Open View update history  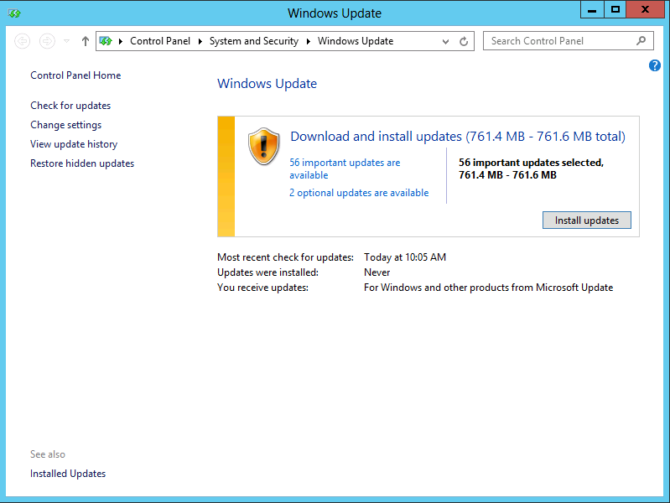tap(74, 144)
